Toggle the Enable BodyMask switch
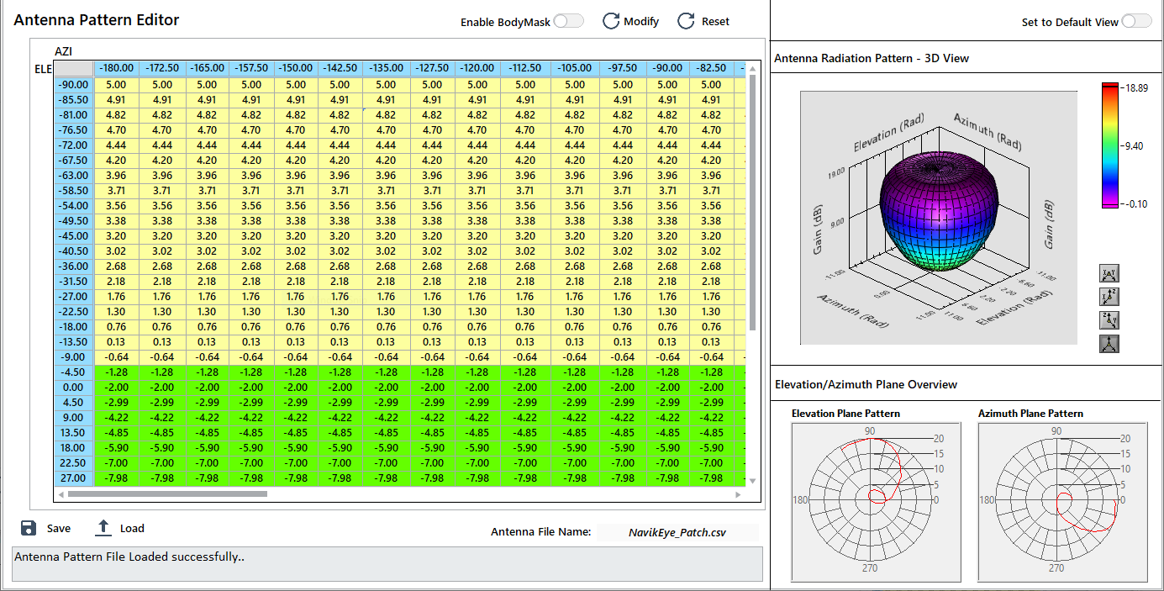This screenshot has height=591, width=1164. 568,21
